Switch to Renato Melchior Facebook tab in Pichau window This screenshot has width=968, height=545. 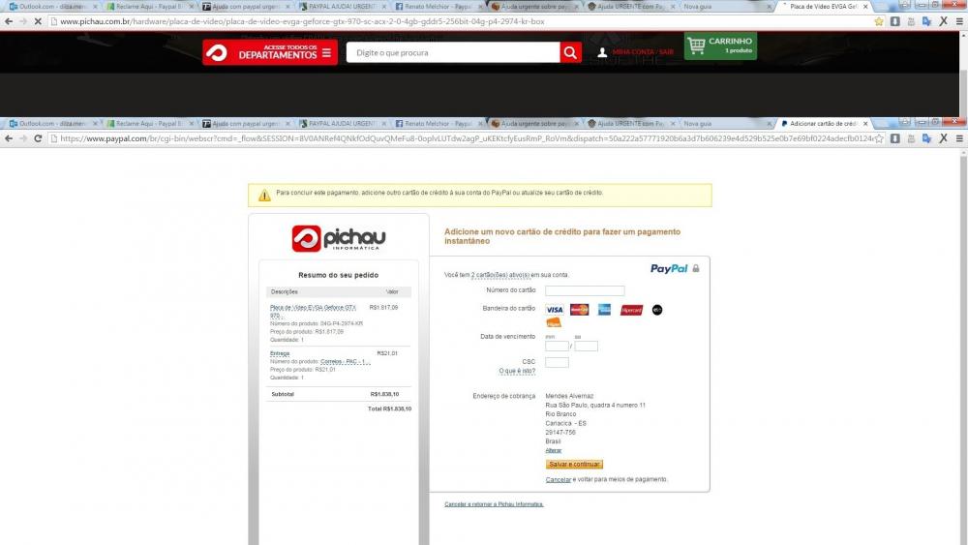point(438,6)
